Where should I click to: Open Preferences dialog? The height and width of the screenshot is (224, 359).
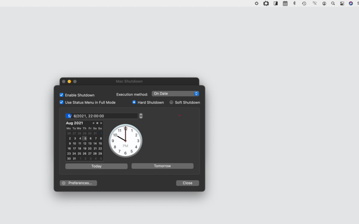point(78,183)
